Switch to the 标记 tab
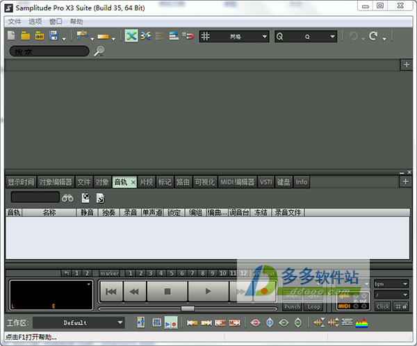Viewport: 417px width, 346px height. click(165, 182)
